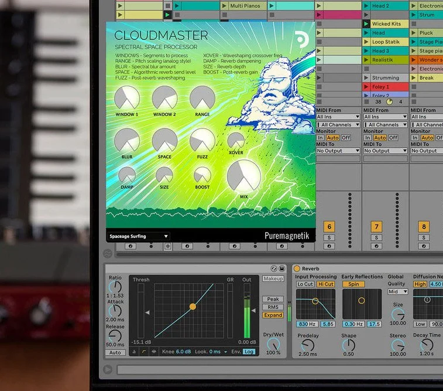Select compressor Peak mode
Image resolution: width=443 pixels, height=391 pixels.
click(x=273, y=299)
